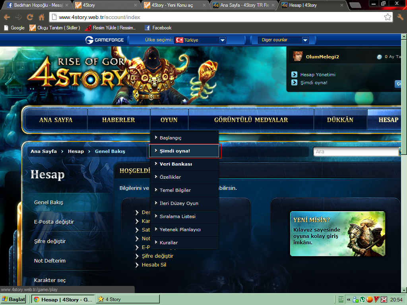Click Genel Bakış breadcrumb
The width and height of the screenshot is (407, 305).
pyautogui.click(x=110, y=151)
